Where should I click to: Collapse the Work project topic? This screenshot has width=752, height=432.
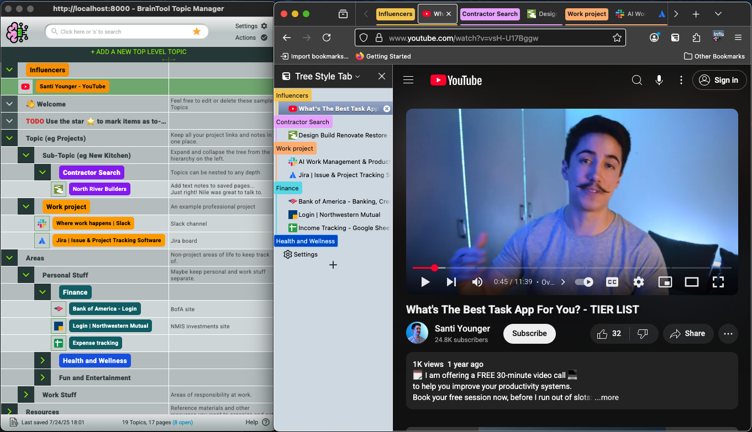click(25, 207)
